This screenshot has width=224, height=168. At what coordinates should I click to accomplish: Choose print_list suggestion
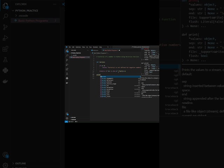(120, 94)
